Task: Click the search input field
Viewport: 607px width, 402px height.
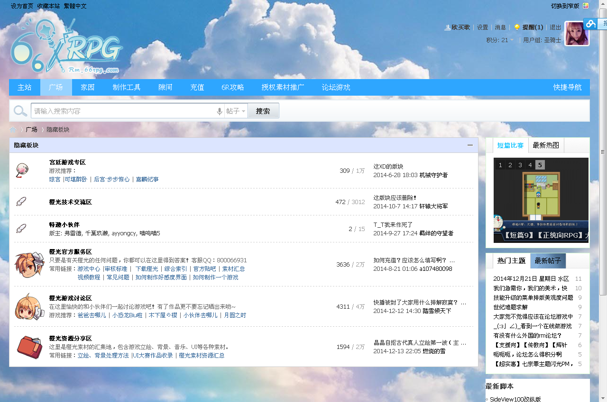Action: (123, 111)
